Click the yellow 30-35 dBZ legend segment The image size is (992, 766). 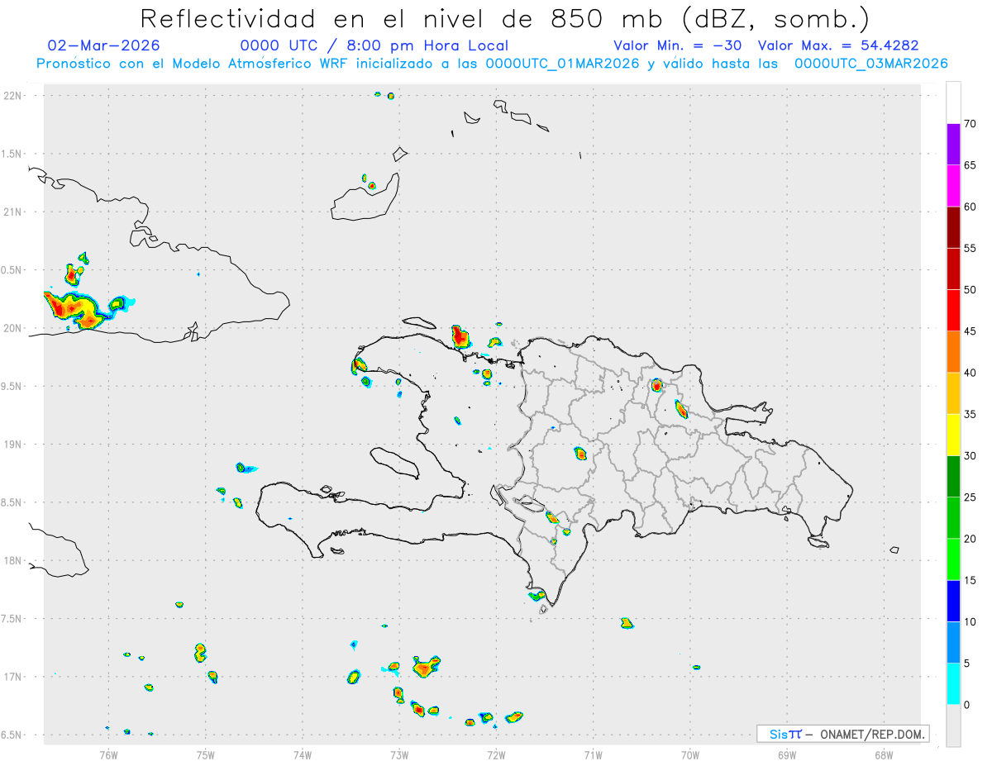(x=953, y=435)
